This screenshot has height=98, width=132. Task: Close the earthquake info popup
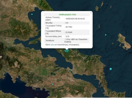[x=91, y=13]
